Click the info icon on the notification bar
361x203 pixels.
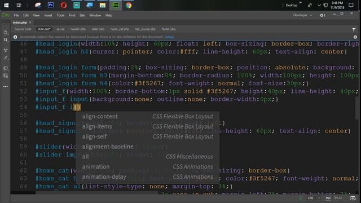coord(15,37)
